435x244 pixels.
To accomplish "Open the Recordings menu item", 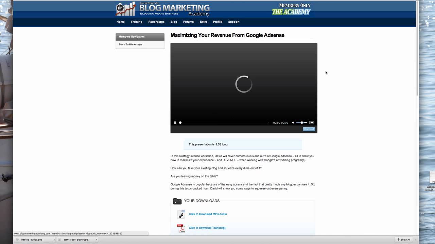I will pyautogui.click(x=156, y=22).
